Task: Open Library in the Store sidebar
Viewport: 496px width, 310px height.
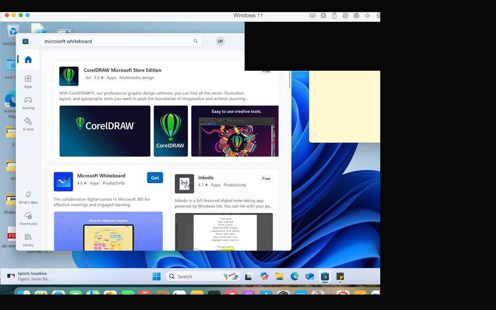Action: tap(28, 240)
